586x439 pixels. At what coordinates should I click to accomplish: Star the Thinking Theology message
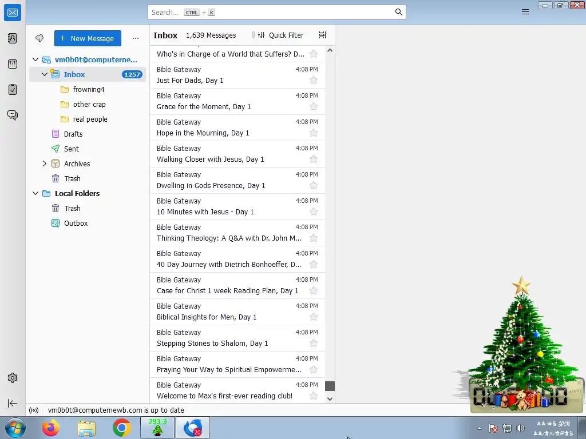click(314, 238)
